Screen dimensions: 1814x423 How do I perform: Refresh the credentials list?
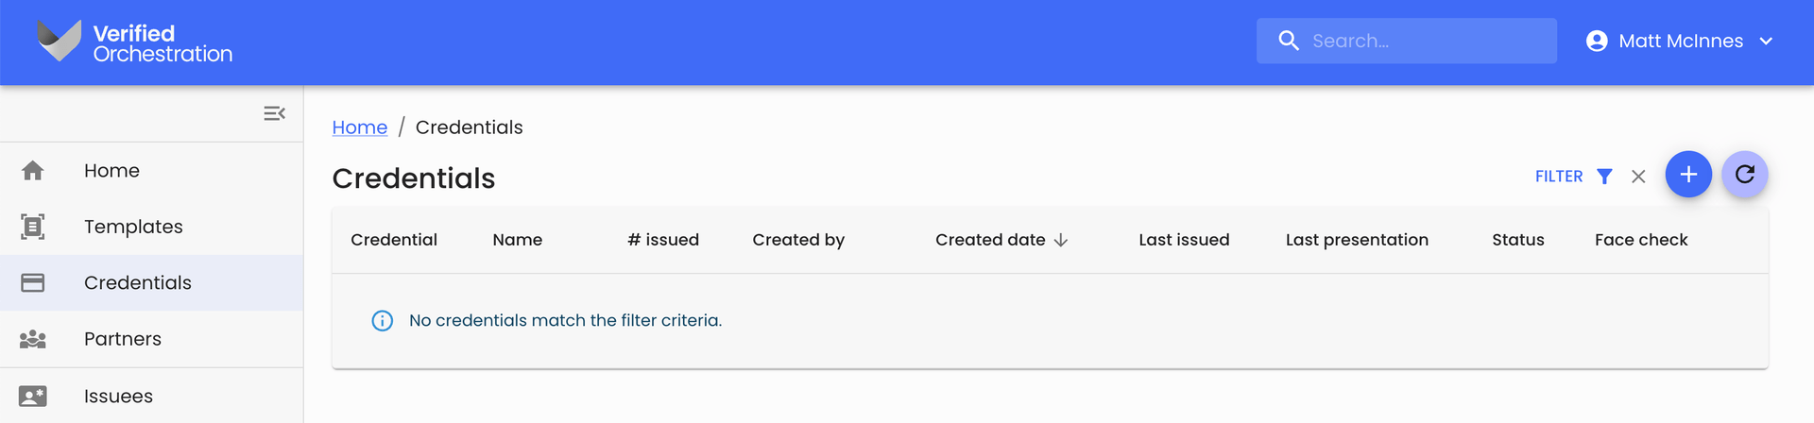[1744, 175]
